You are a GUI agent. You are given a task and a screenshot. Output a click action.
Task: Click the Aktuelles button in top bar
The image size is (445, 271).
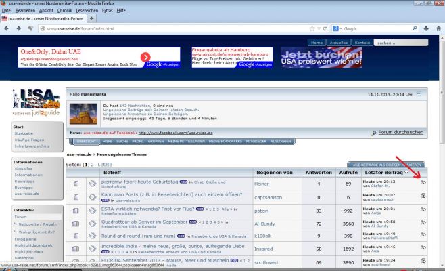point(338,43)
